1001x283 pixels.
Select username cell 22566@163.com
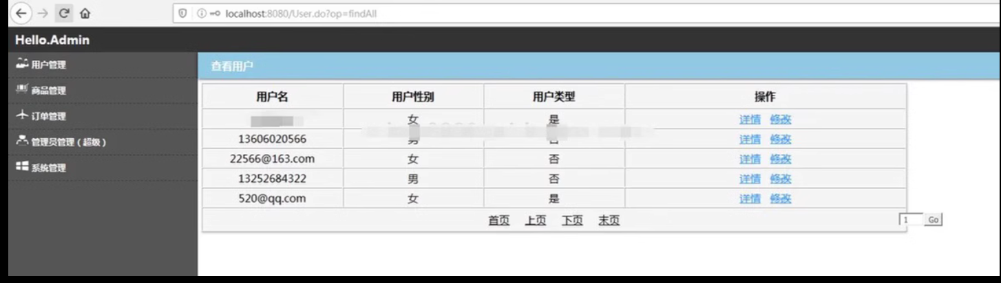(x=272, y=159)
